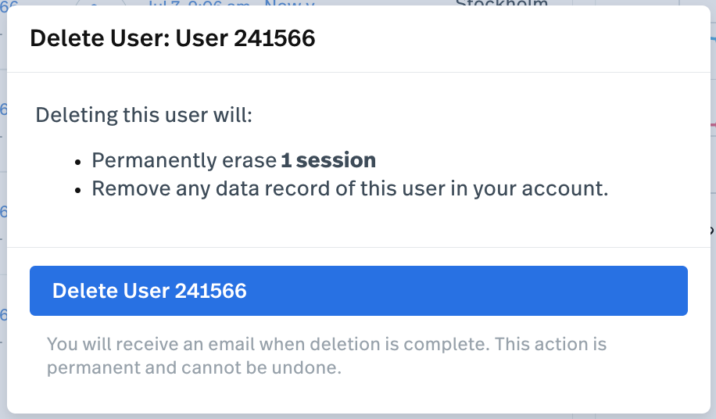716x419 pixels.
Task: Click the blue Delete User 241566 button
Action: [x=358, y=291]
